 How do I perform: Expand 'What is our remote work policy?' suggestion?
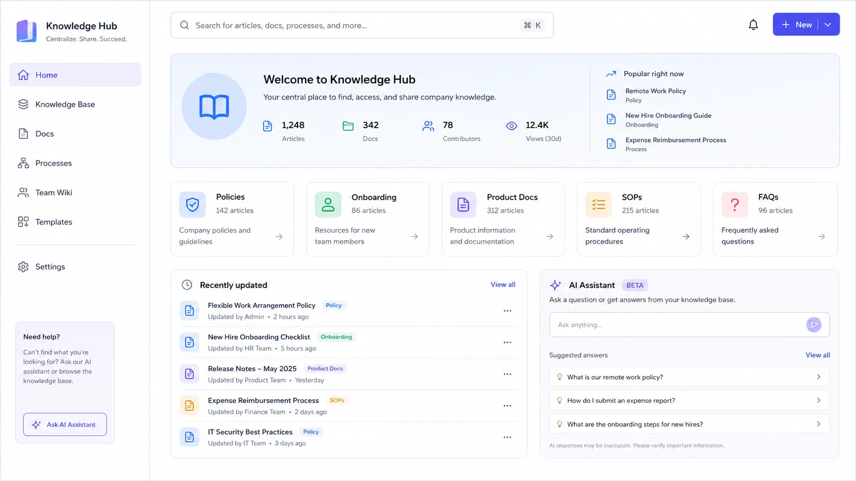point(689,377)
